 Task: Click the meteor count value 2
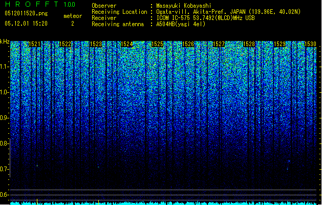click(x=73, y=24)
